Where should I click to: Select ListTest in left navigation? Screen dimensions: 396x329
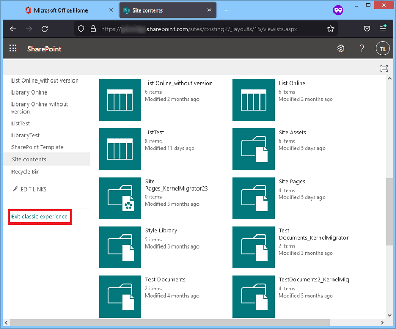click(20, 123)
